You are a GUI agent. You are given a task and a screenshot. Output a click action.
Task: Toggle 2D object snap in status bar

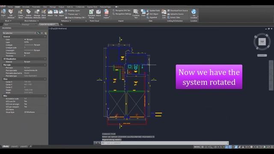pos(230,147)
